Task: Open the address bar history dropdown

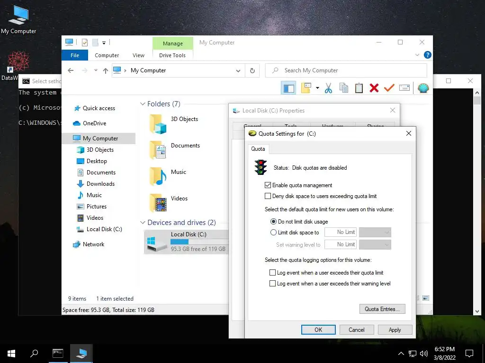Action: click(x=238, y=71)
